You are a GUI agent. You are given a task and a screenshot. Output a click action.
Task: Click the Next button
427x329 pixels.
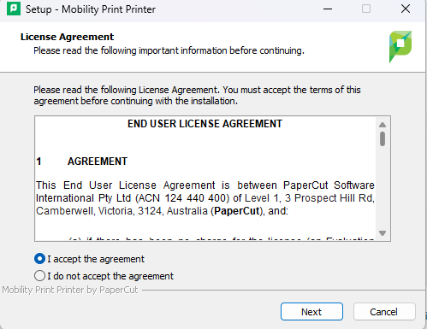pos(311,312)
